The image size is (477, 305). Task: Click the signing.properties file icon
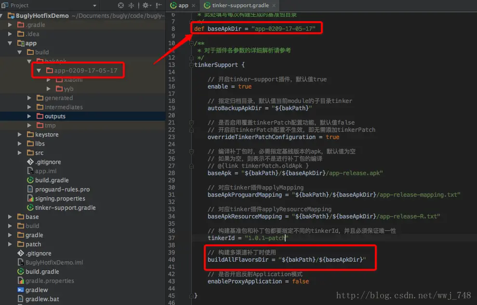click(30, 198)
